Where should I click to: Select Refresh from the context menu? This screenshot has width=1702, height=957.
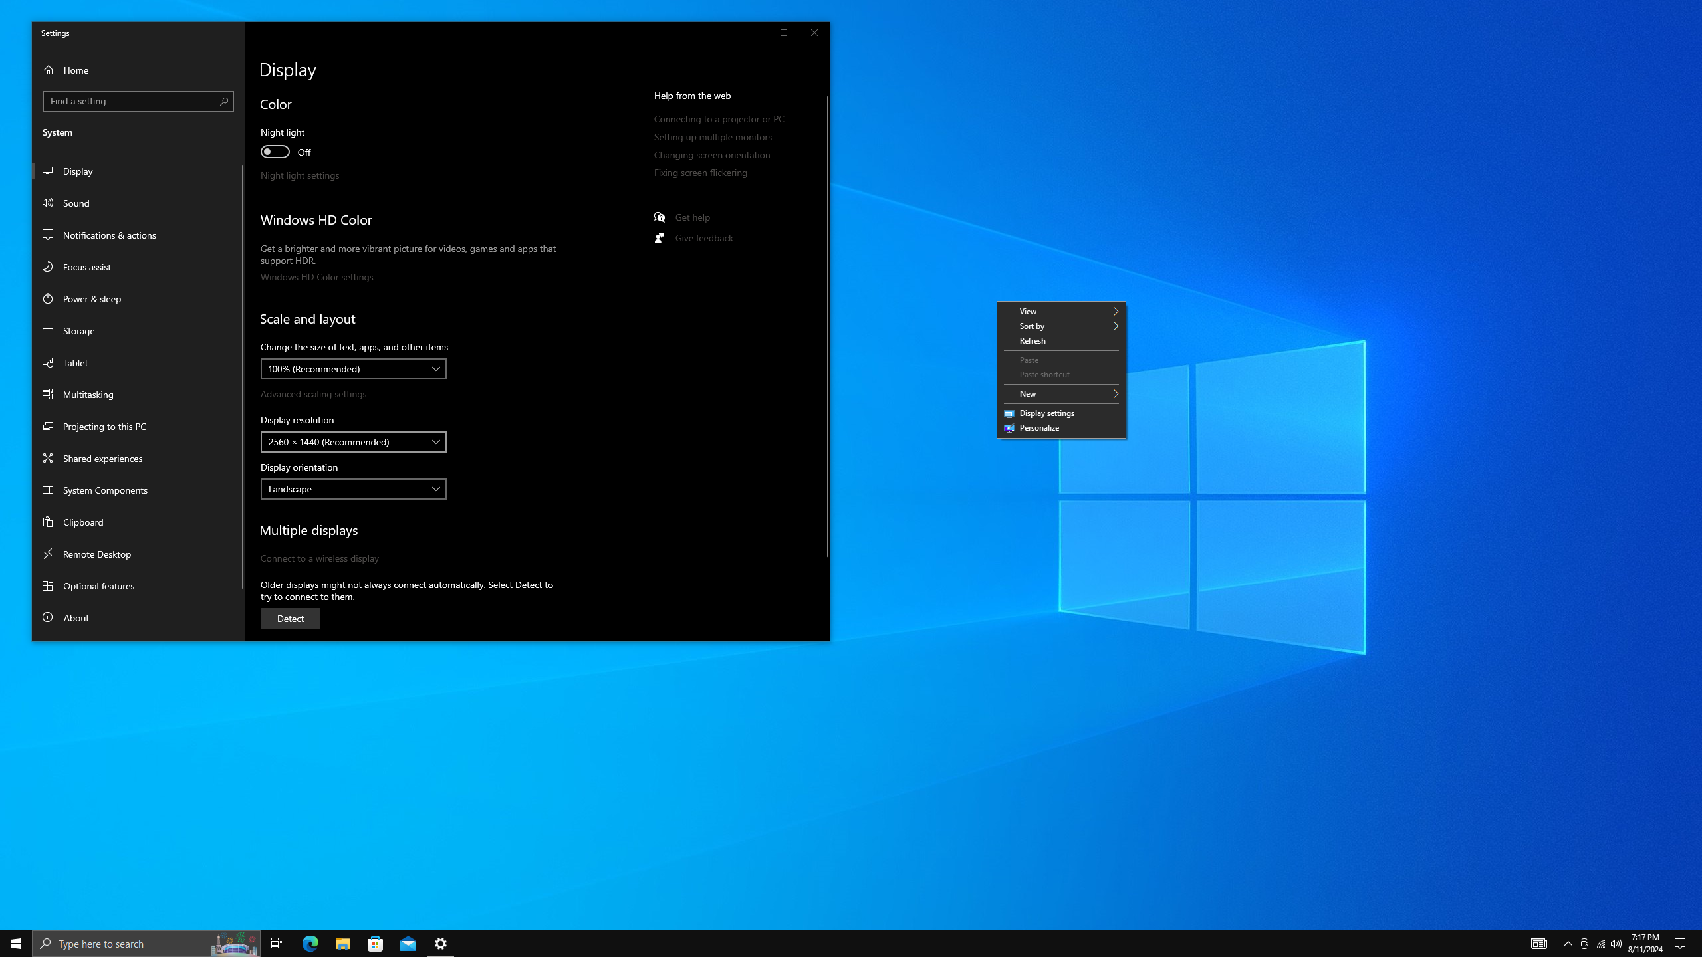[1033, 341]
